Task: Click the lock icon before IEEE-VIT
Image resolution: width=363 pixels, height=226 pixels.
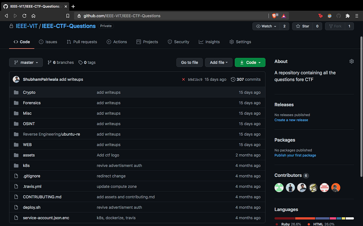Action: click(x=11, y=26)
